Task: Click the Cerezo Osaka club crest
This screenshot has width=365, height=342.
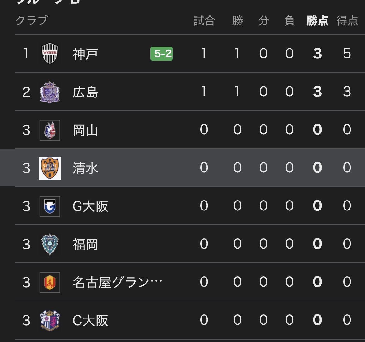Action: [50, 320]
